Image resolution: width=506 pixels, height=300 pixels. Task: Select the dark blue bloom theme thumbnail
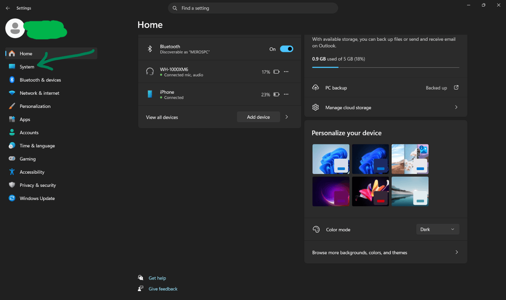coord(370,159)
